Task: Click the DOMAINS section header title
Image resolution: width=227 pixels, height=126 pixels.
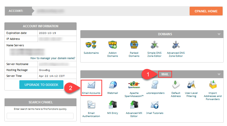Action: pyautogui.click(x=165, y=34)
